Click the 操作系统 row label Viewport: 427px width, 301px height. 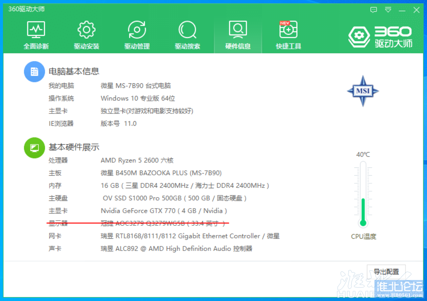(x=61, y=98)
